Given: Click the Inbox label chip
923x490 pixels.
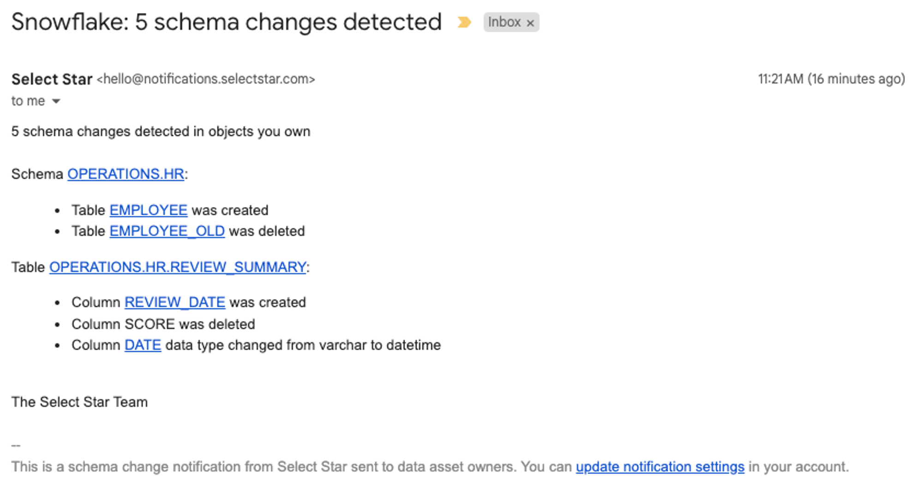Looking at the screenshot, I should (504, 22).
